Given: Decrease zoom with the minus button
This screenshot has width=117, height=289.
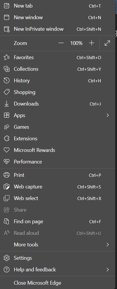Looking at the screenshot, I should click(x=61, y=43).
